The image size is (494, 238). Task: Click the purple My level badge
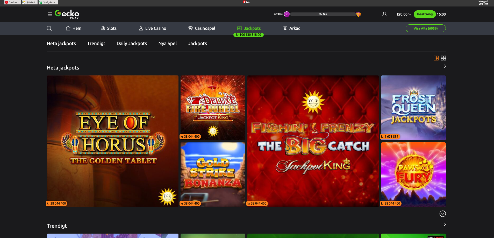point(287,14)
